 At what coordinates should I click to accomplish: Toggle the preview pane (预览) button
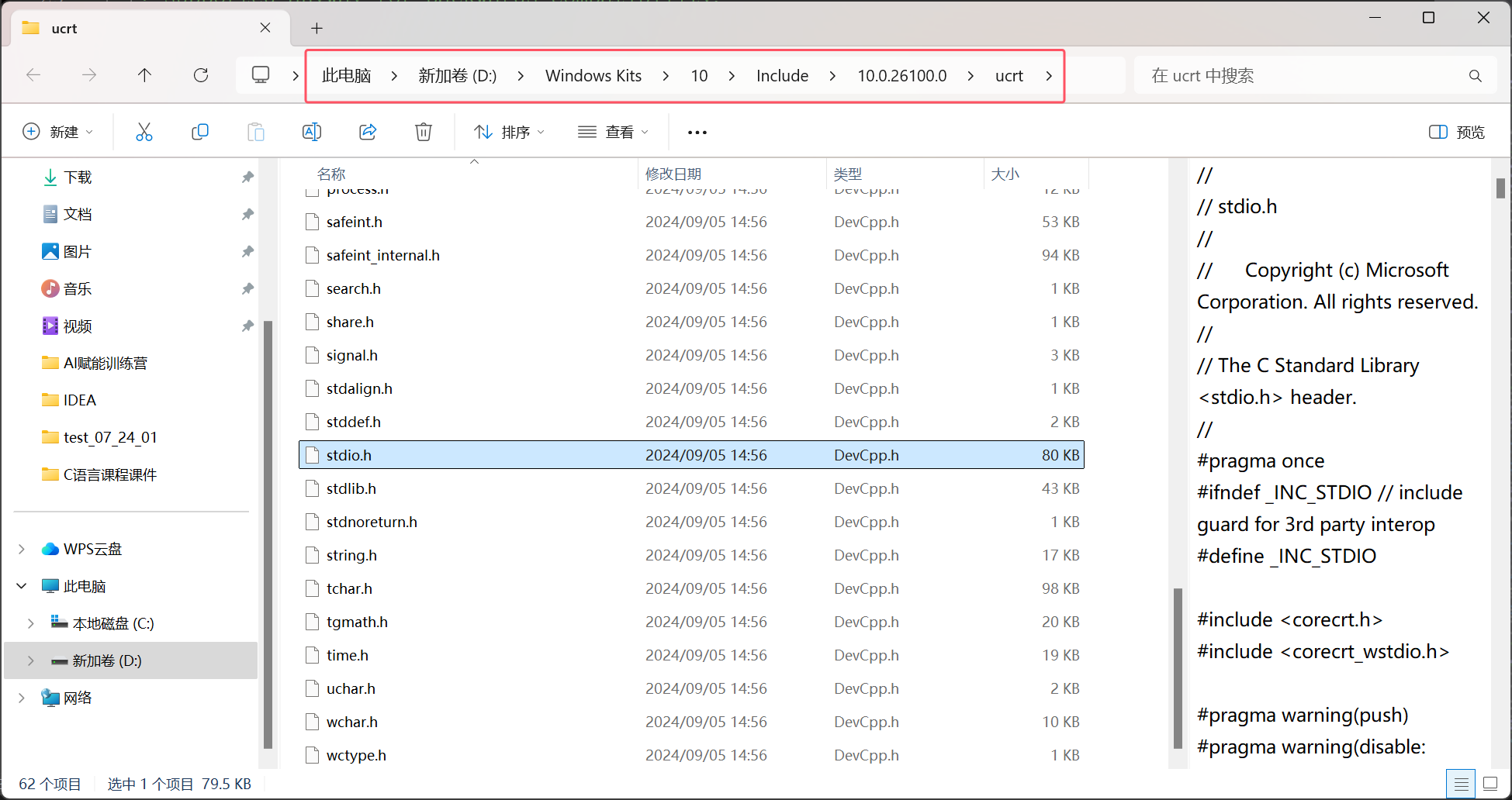[1456, 133]
